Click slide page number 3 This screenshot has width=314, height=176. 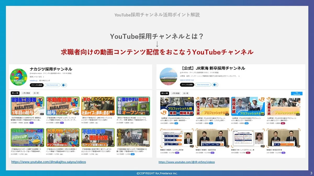click(x=311, y=173)
